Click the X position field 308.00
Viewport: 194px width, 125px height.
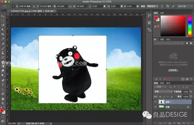pyautogui.click(x=25, y=6)
